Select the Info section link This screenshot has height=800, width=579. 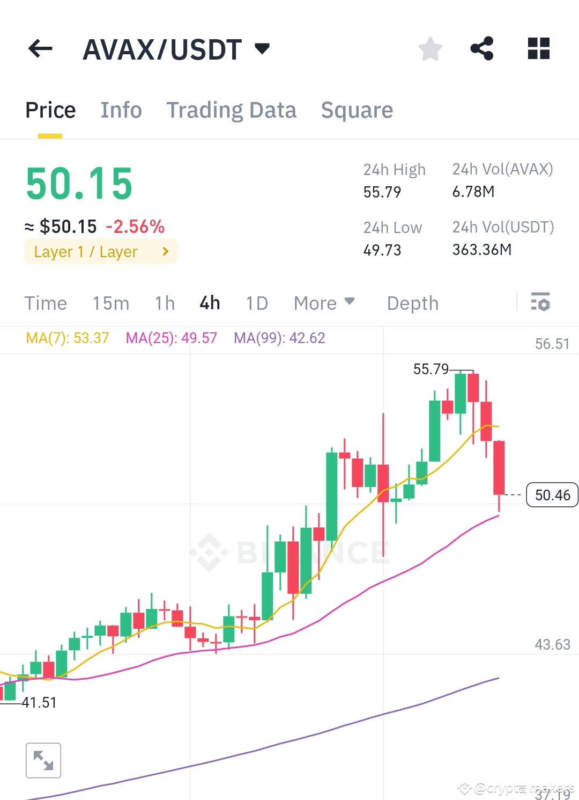pos(121,110)
